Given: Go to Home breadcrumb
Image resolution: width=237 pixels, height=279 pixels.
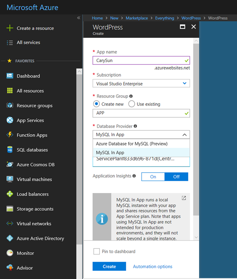Looking at the screenshot, I should coord(97,18).
